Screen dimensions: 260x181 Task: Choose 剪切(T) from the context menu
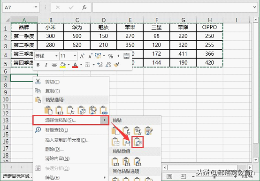coord(71,82)
